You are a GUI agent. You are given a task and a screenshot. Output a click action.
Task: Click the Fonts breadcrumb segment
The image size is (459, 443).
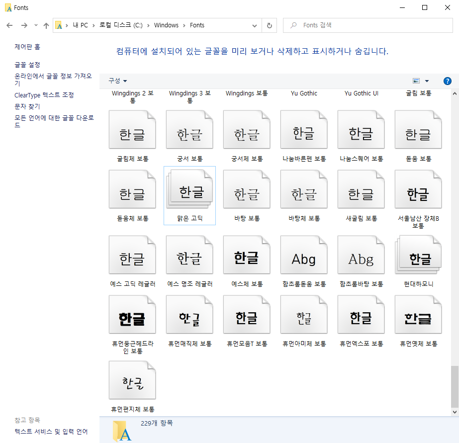[x=197, y=25]
